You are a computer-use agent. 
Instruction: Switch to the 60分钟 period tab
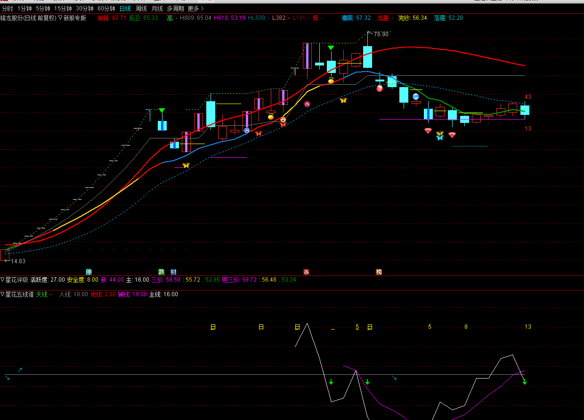(106, 8)
